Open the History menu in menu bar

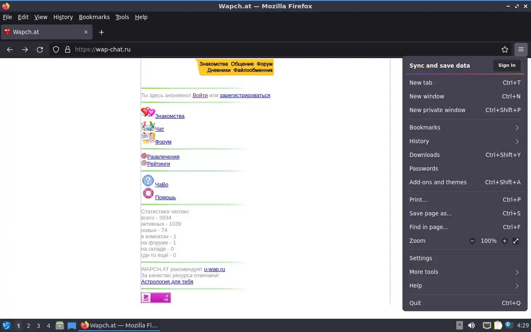pos(63,17)
